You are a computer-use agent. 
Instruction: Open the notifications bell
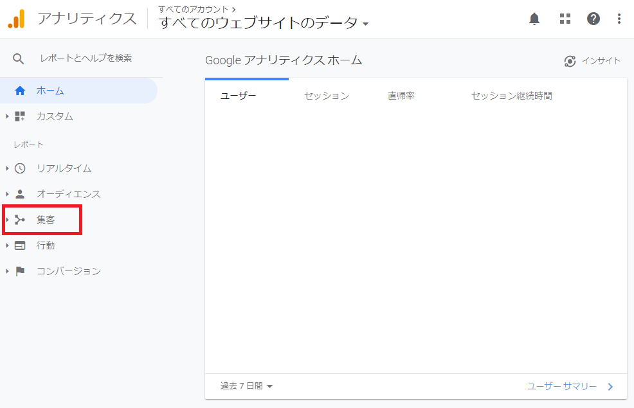534,19
